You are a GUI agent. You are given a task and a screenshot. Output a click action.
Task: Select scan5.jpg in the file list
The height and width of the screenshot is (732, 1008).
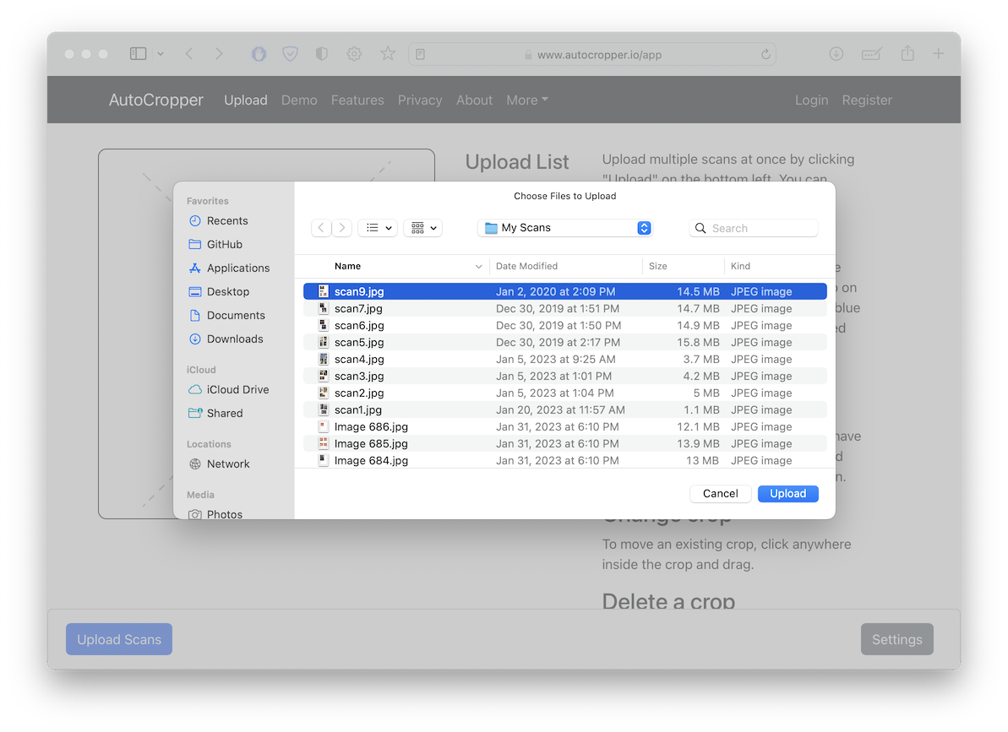click(x=565, y=342)
